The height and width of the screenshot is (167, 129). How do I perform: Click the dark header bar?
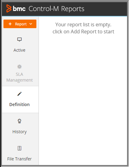pyautogui.click(x=64, y=9)
